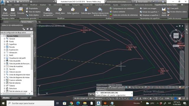
Task: Click the new drawing tab plus button
Action: point(39,22)
